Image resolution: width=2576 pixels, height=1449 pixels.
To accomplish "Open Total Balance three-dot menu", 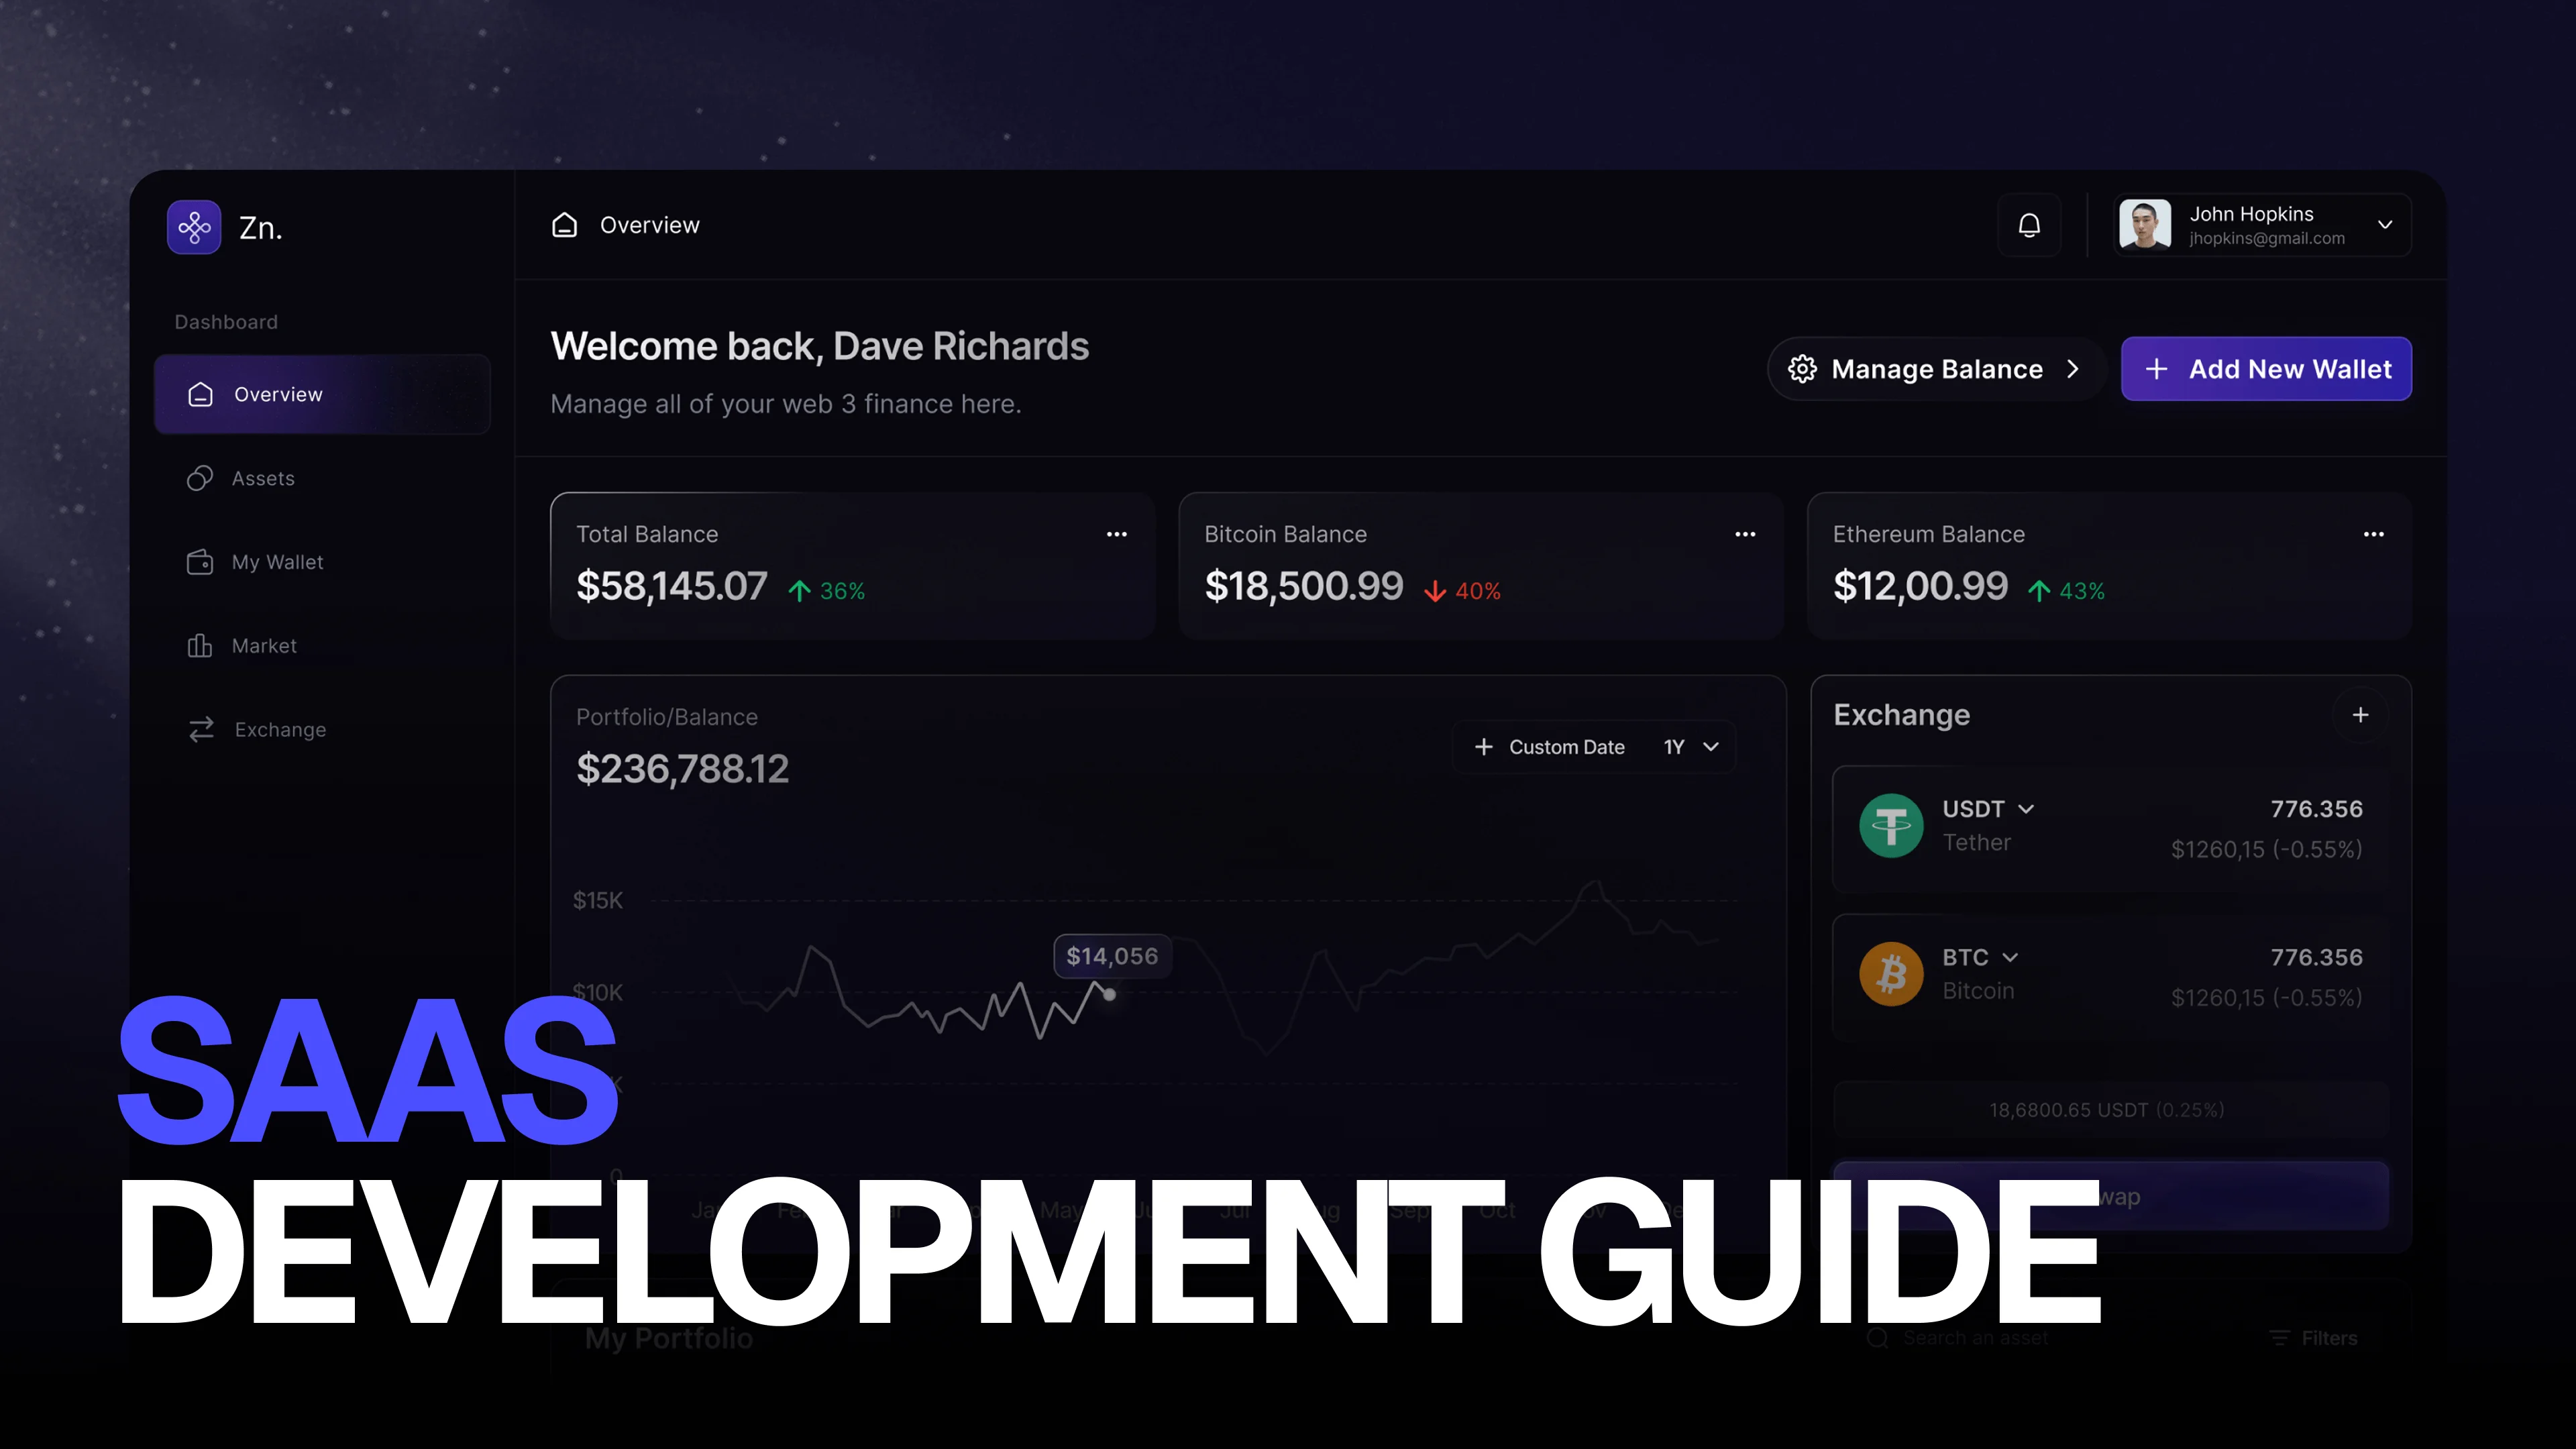I will click(1117, 535).
